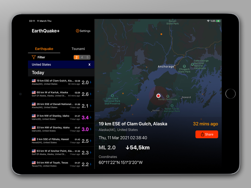Remove United States filter with X
The width and height of the screenshot is (251, 188).
90,65
